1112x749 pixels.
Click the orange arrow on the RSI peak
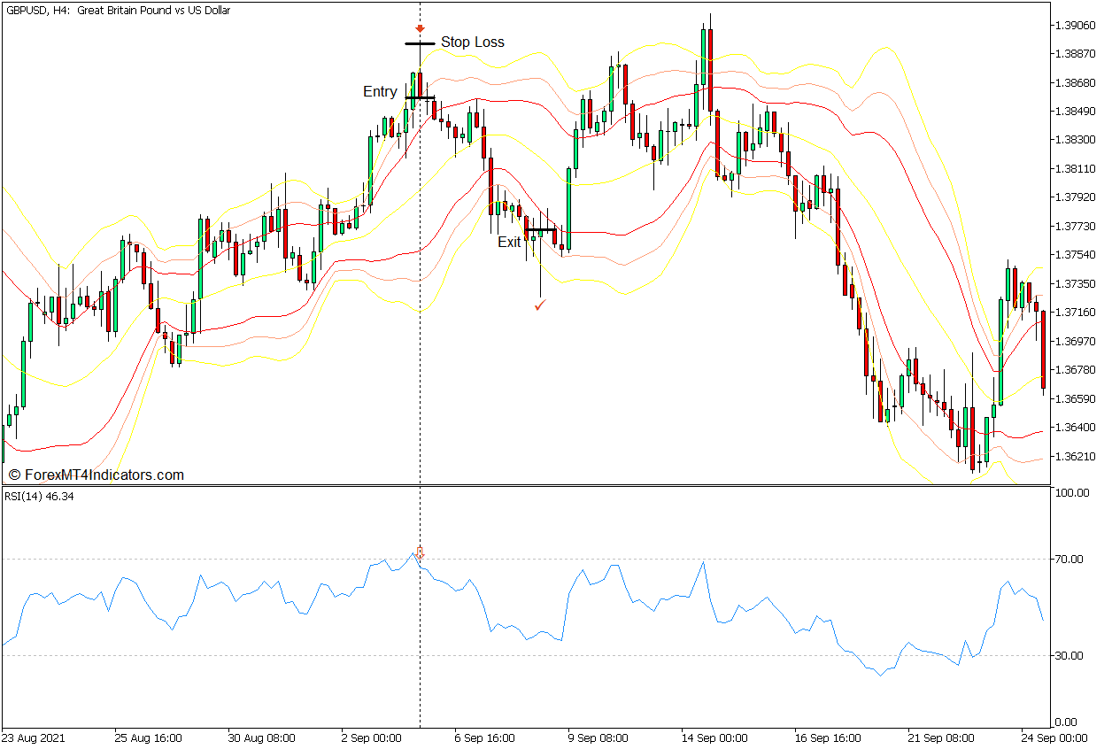pyautogui.click(x=418, y=552)
